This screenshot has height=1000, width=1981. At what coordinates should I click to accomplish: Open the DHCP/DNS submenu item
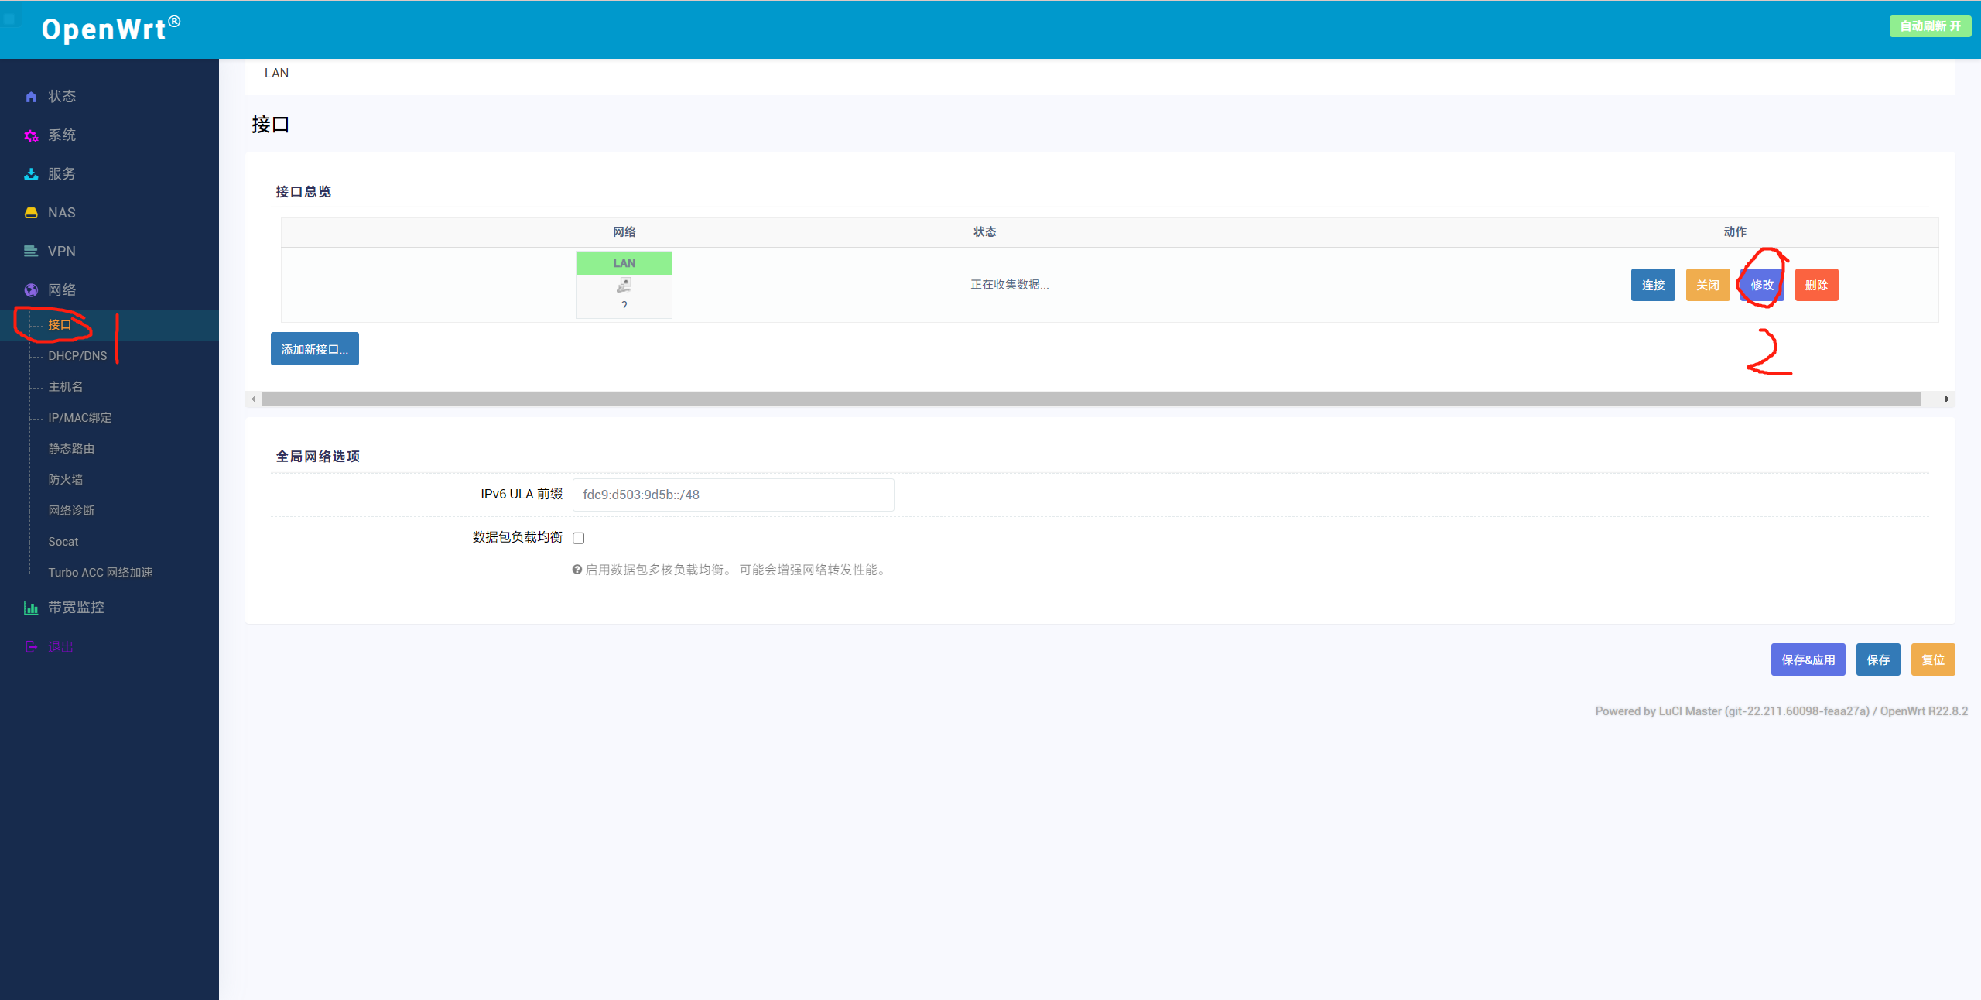pyautogui.click(x=77, y=356)
